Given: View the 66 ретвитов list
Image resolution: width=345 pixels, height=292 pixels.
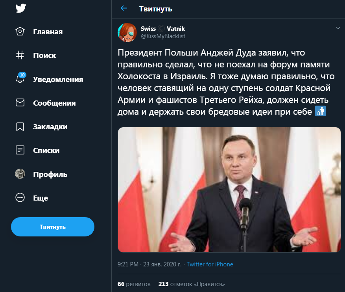Looking at the screenshot, I should coord(134,284).
